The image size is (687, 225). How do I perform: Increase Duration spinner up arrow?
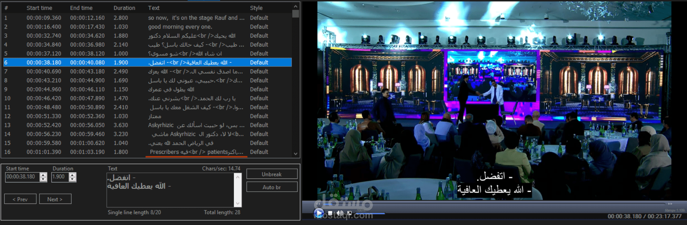pos(73,175)
